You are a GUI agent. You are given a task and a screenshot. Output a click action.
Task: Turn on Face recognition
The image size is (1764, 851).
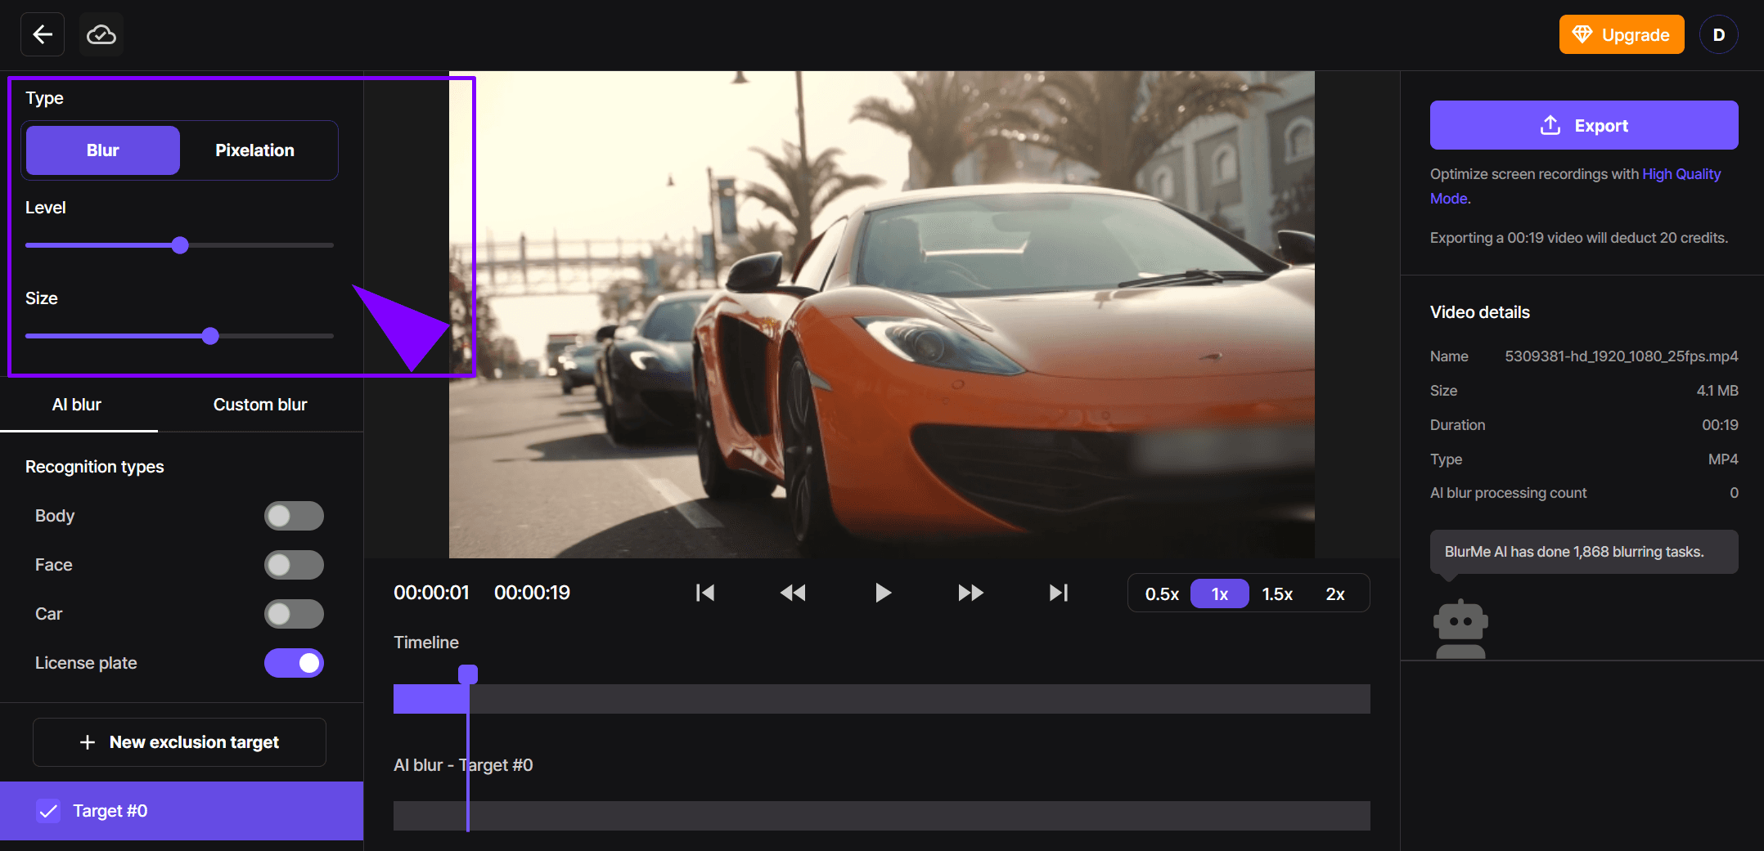pos(294,565)
